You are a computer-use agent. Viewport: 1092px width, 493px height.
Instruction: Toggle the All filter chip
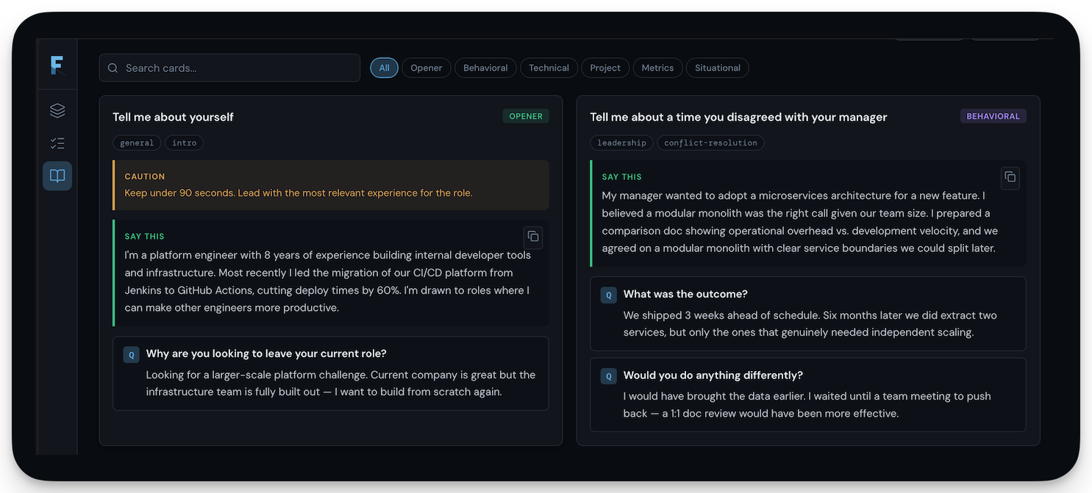coord(384,68)
